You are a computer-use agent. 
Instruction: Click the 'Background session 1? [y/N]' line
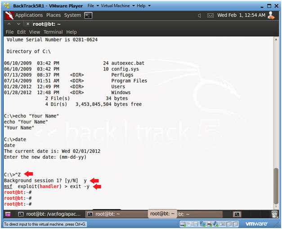pos(45,180)
